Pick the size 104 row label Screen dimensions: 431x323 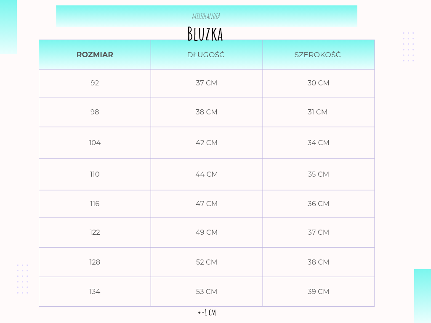click(x=95, y=143)
